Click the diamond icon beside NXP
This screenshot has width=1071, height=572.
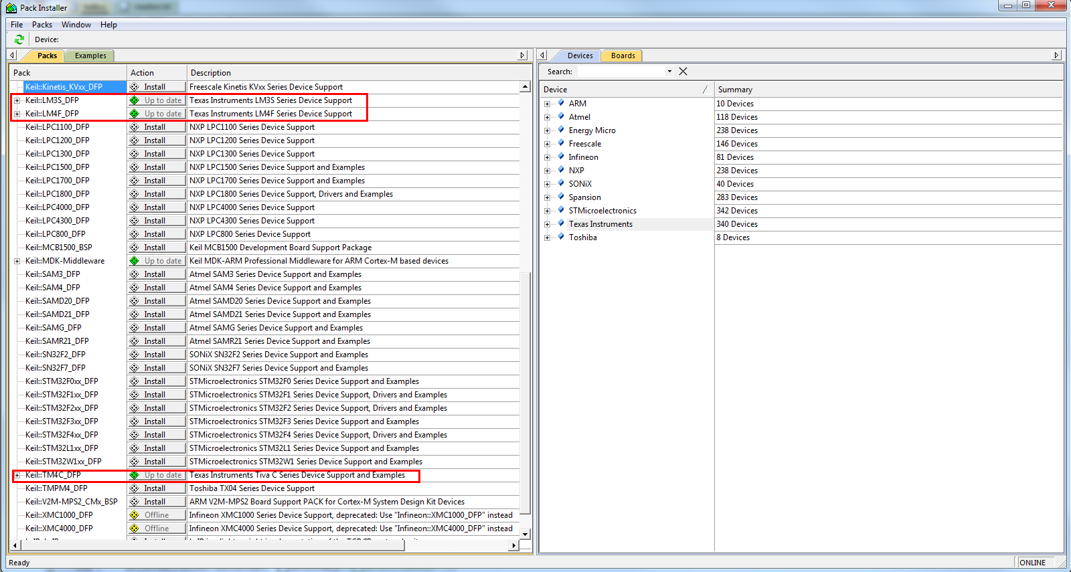point(561,170)
